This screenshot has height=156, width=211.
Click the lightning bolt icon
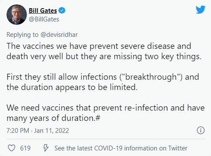pyautogui.click(x=46, y=148)
